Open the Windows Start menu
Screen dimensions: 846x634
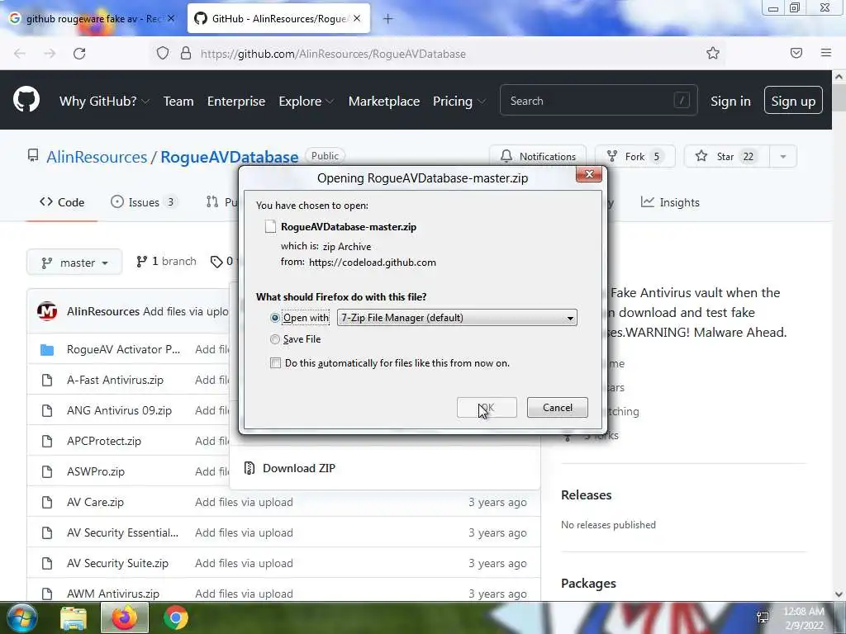pos(21,617)
